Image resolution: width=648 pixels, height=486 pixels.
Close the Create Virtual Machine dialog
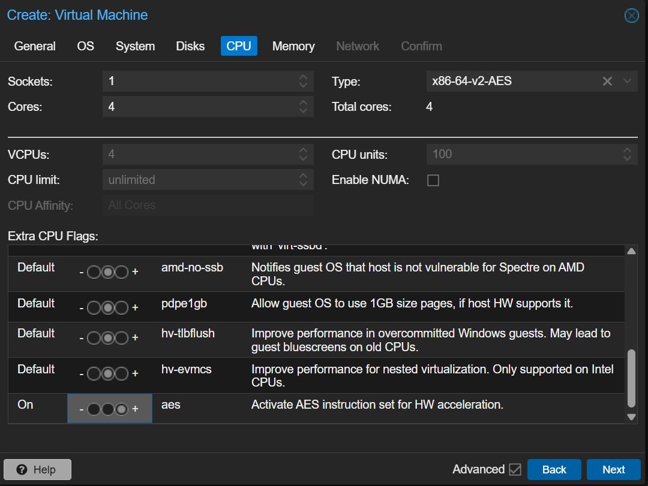[631, 16]
